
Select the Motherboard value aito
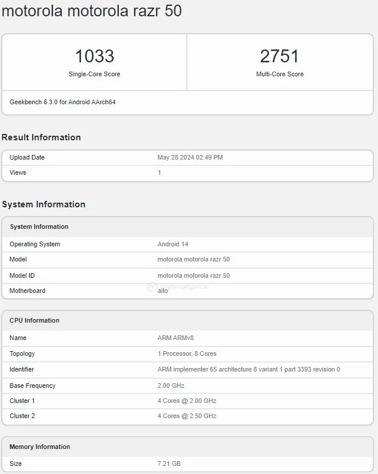(x=162, y=291)
